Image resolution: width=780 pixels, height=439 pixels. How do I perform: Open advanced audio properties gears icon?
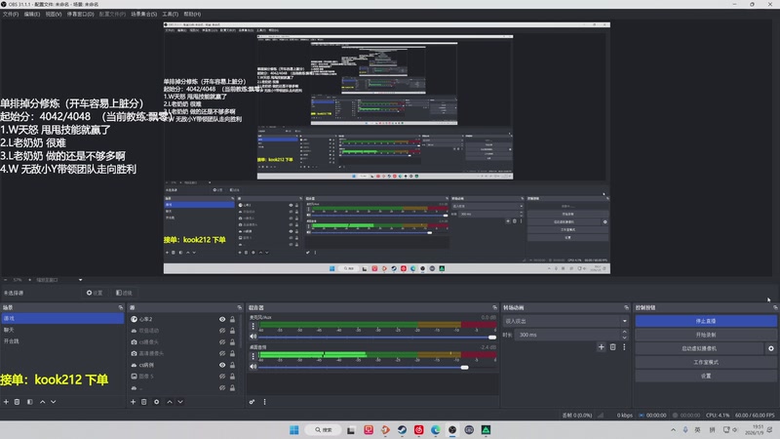pos(253,402)
